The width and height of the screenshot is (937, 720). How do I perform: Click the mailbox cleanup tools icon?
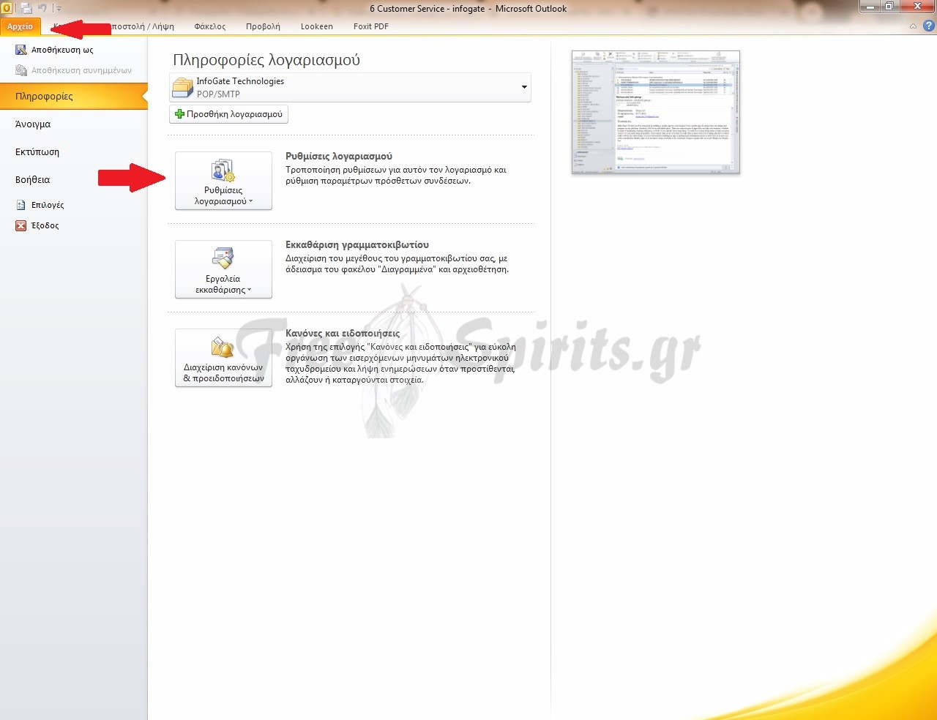coord(223,258)
